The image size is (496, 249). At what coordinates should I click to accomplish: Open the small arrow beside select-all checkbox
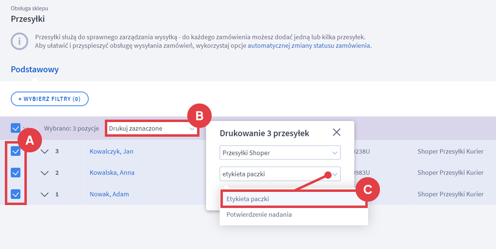tap(26, 128)
